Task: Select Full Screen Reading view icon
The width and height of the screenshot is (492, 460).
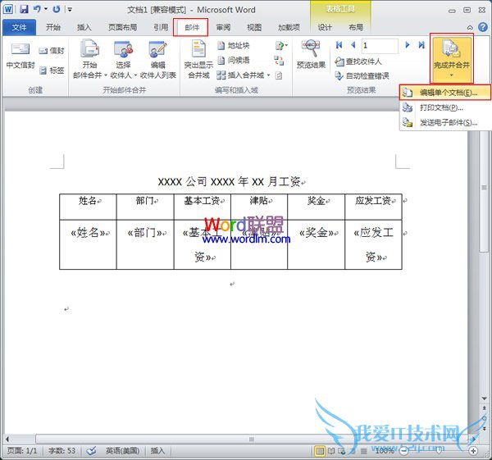Action: [x=331, y=451]
